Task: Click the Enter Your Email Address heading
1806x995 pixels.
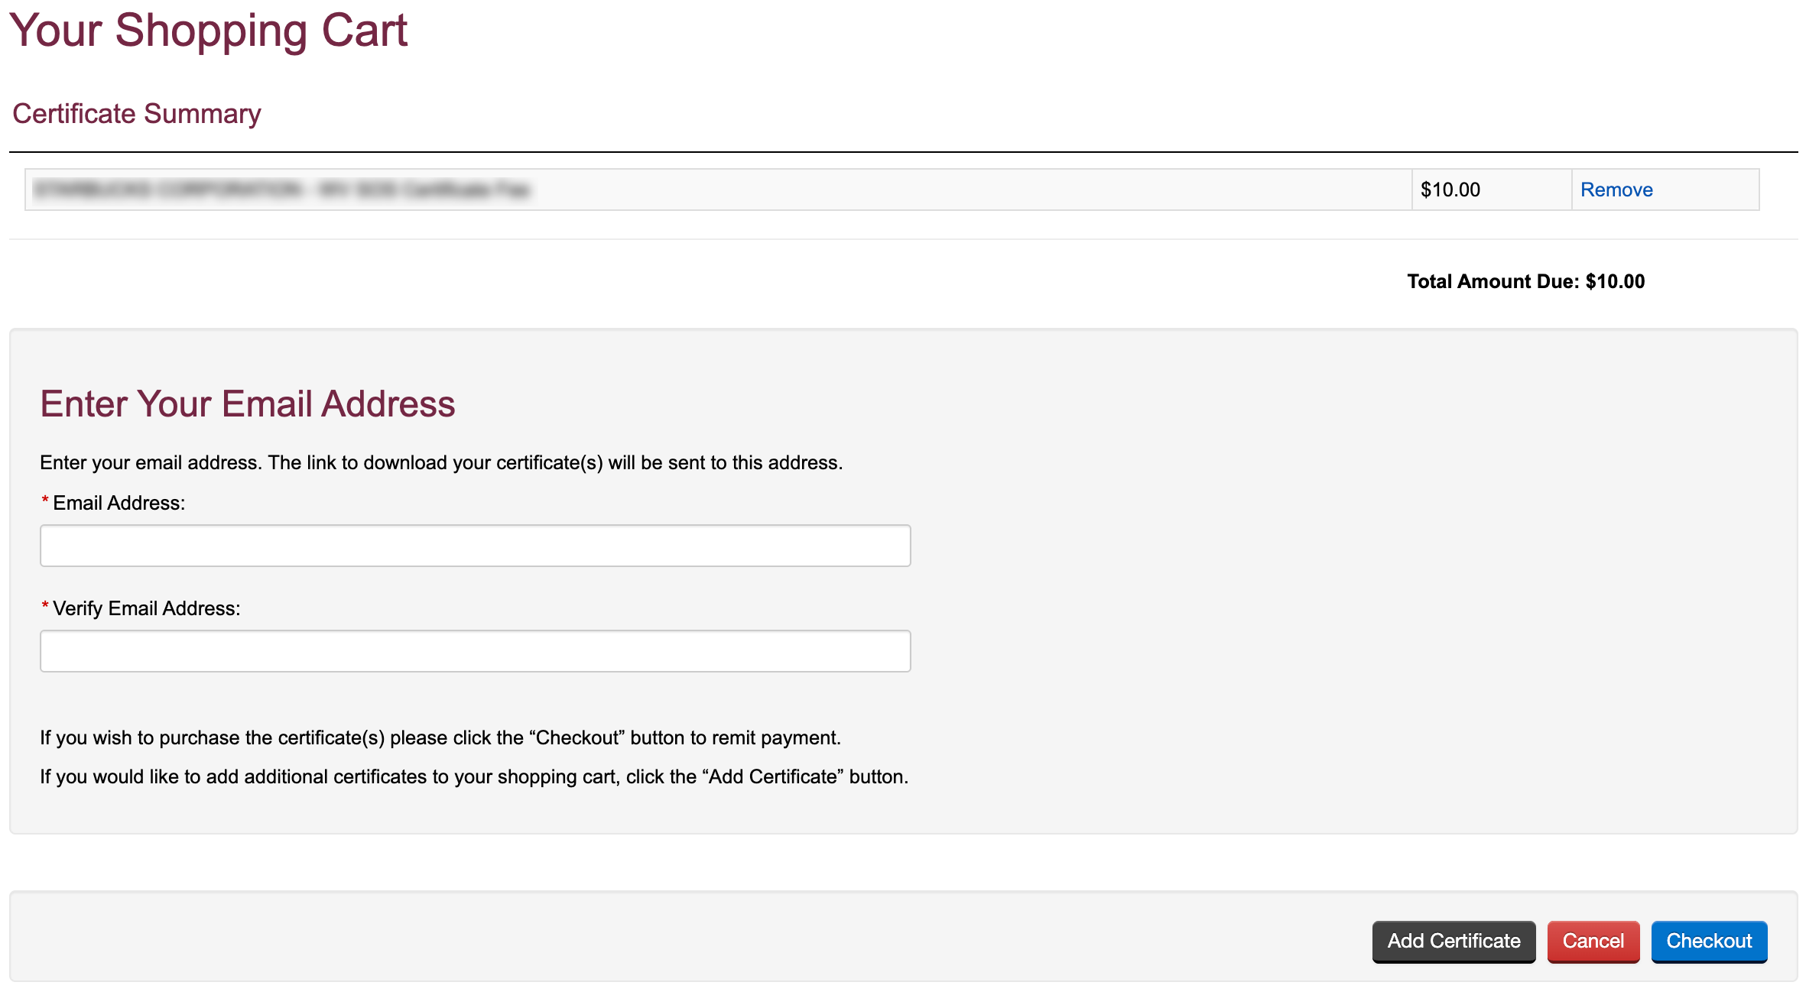Action: tap(248, 404)
